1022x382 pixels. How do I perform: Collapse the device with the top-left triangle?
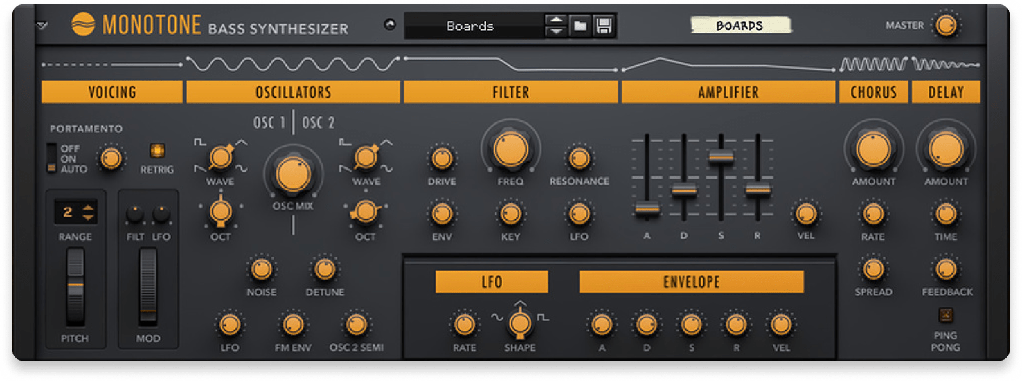(43, 26)
